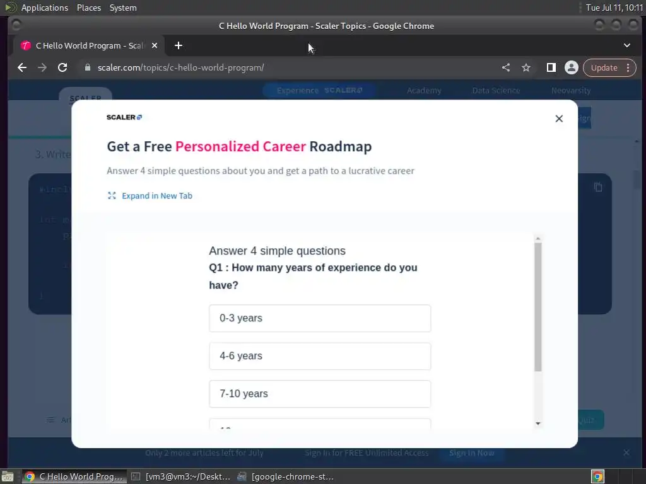The height and width of the screenshot is (484, 646).
Task: Bookmark this page with the star icon
Action: click(526, 67)
